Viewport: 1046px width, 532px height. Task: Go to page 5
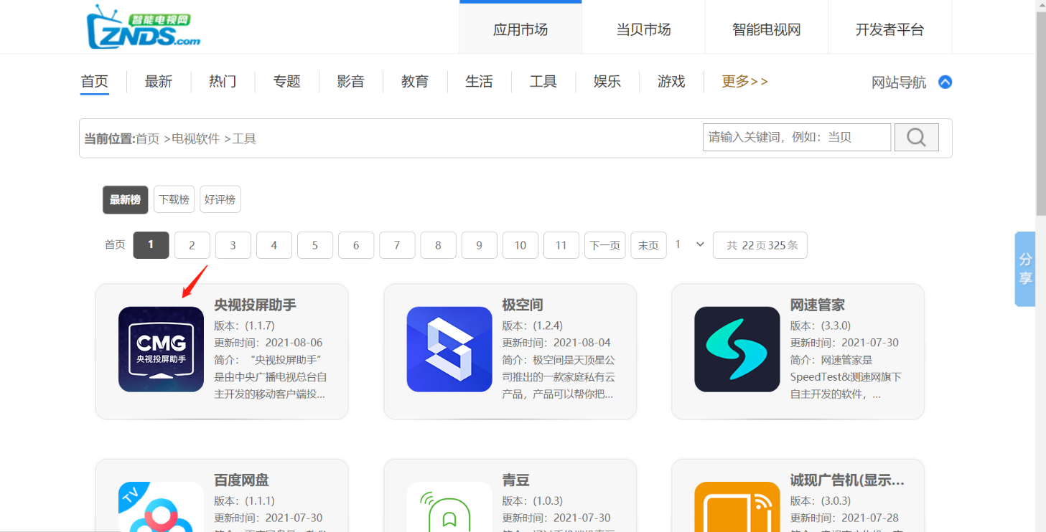tap(314, 245)
